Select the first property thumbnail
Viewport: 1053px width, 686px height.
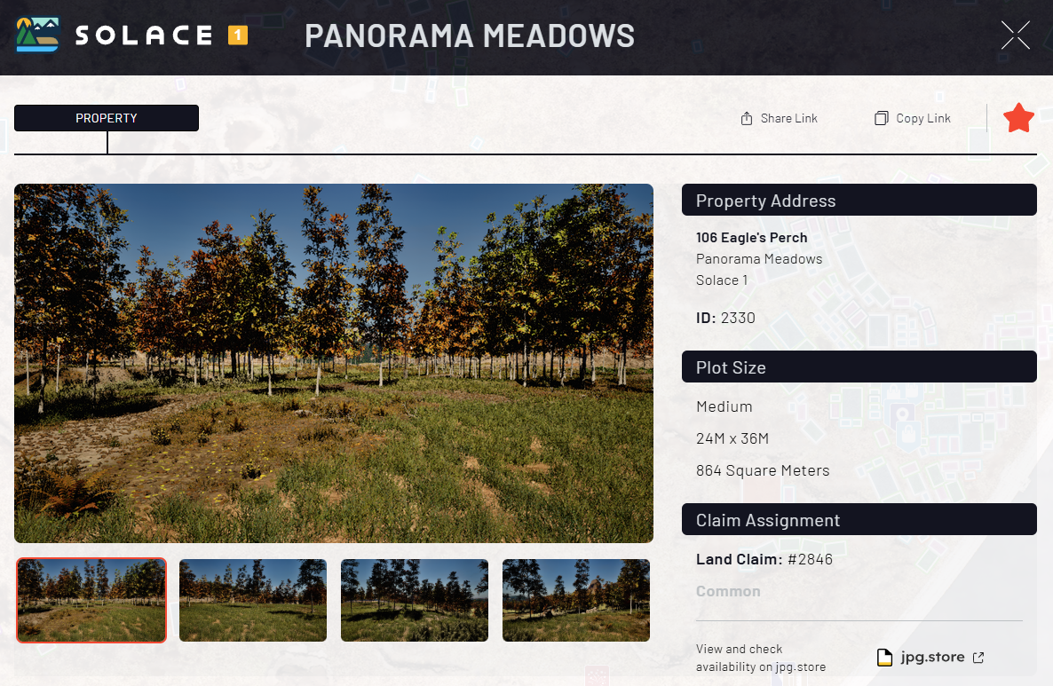point(91,600)
